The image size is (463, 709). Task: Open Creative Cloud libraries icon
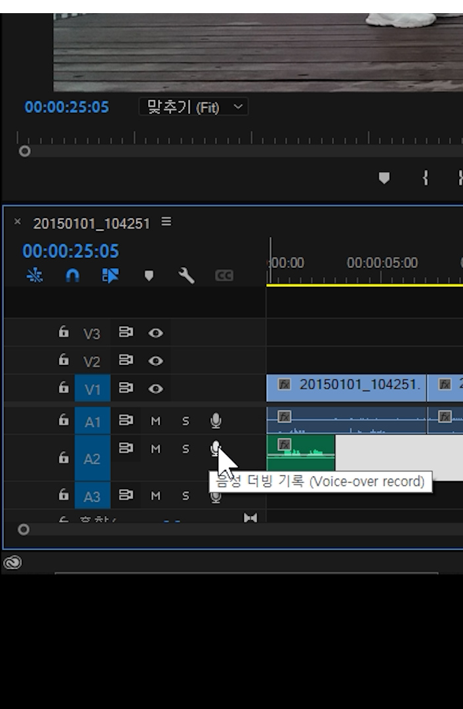tap(12, 563)
